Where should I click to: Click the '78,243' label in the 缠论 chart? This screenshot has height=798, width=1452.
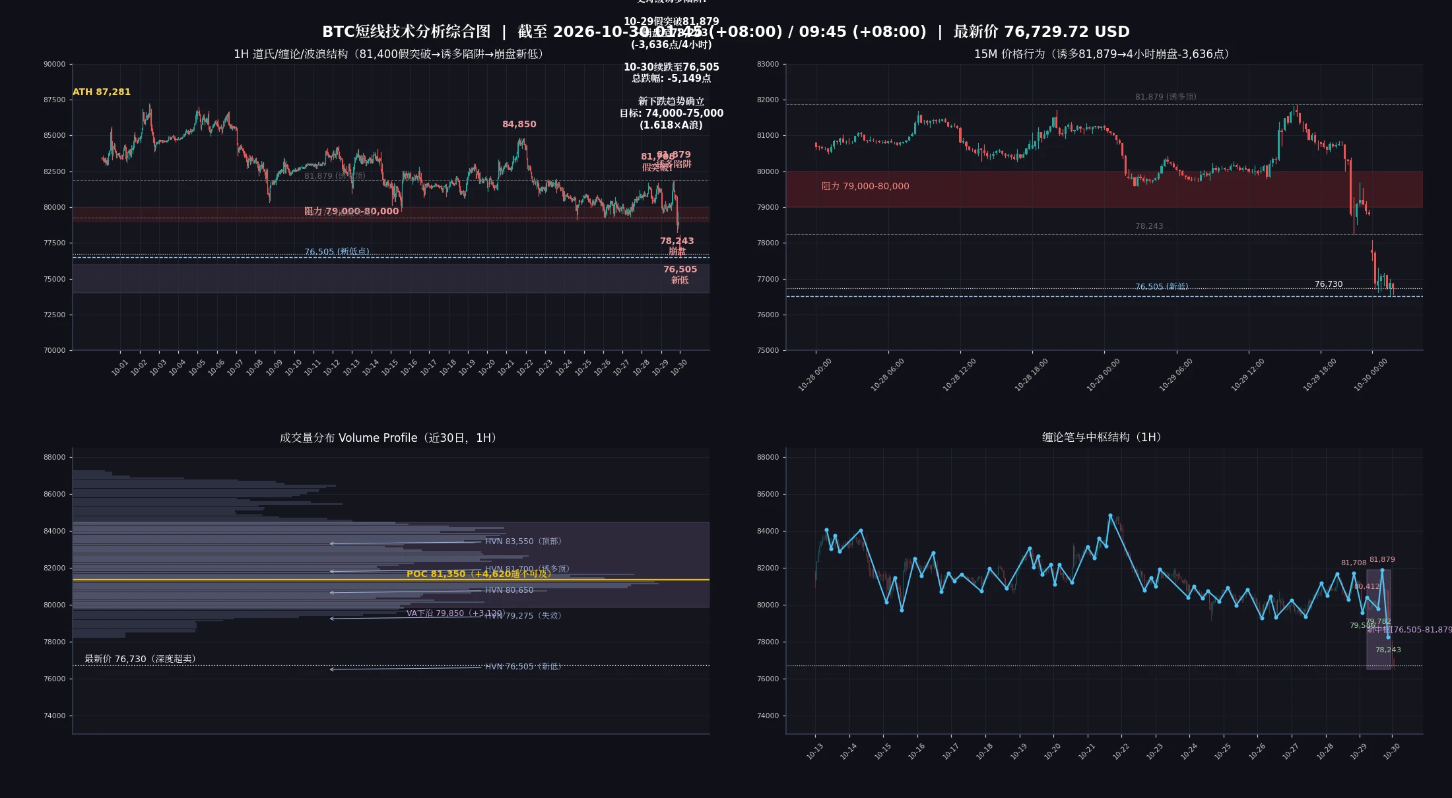pos(1388,650)
